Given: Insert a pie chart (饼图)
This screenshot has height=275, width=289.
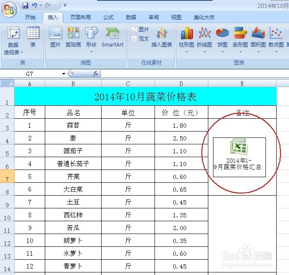Looking at the screenshot, I should 222,37.
